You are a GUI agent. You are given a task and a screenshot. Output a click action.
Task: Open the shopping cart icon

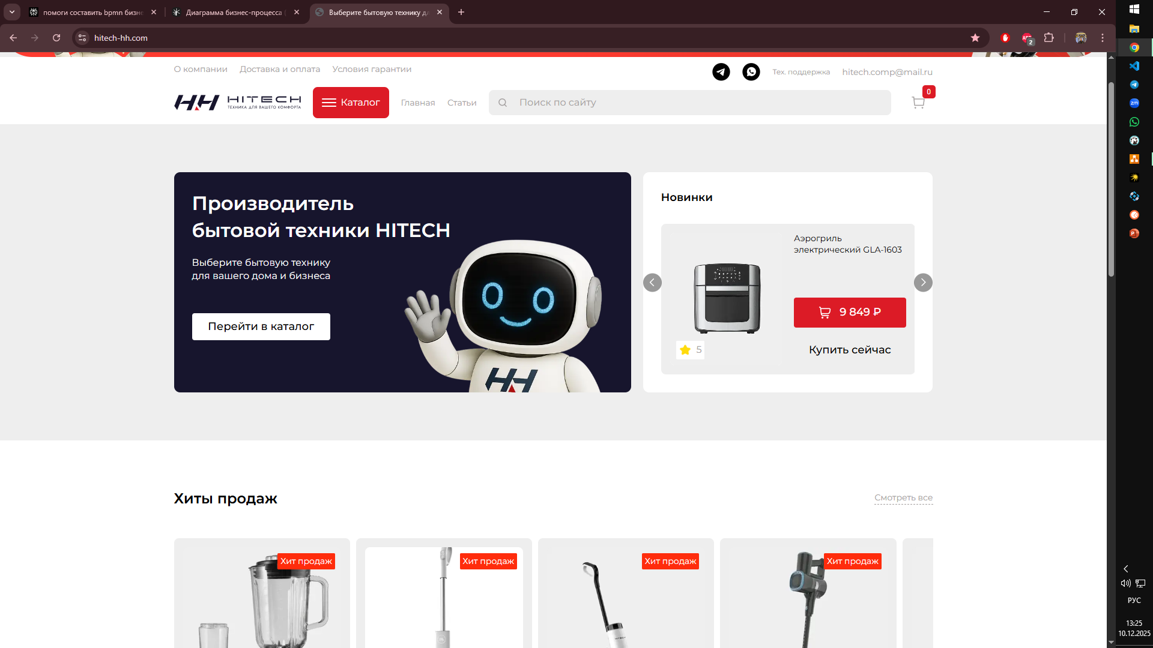coord(918,103)
